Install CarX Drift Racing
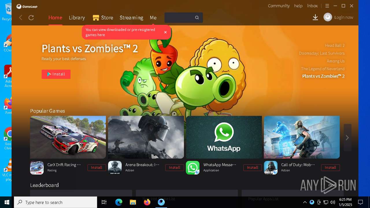 97,168
